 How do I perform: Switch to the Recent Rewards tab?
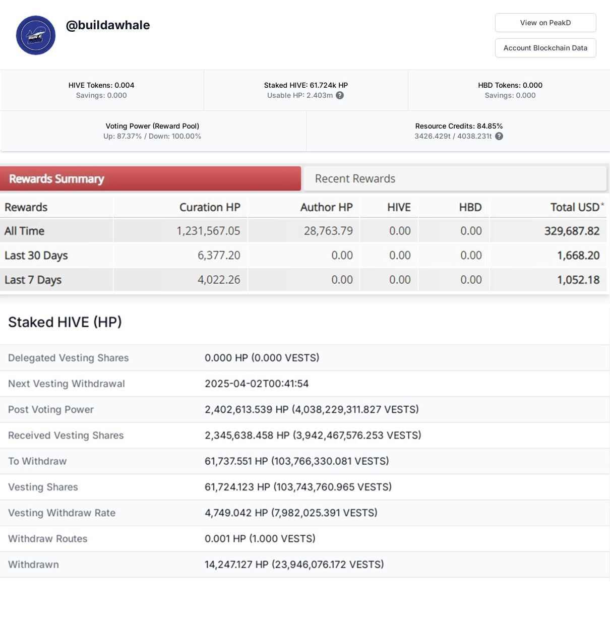(455, 179)
